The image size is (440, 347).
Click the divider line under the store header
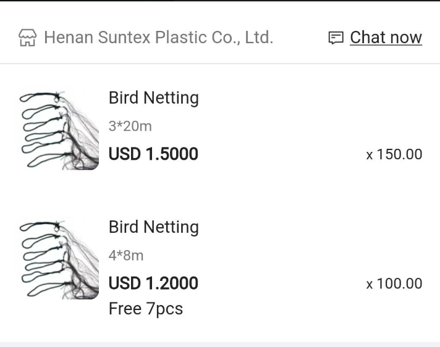220,64
